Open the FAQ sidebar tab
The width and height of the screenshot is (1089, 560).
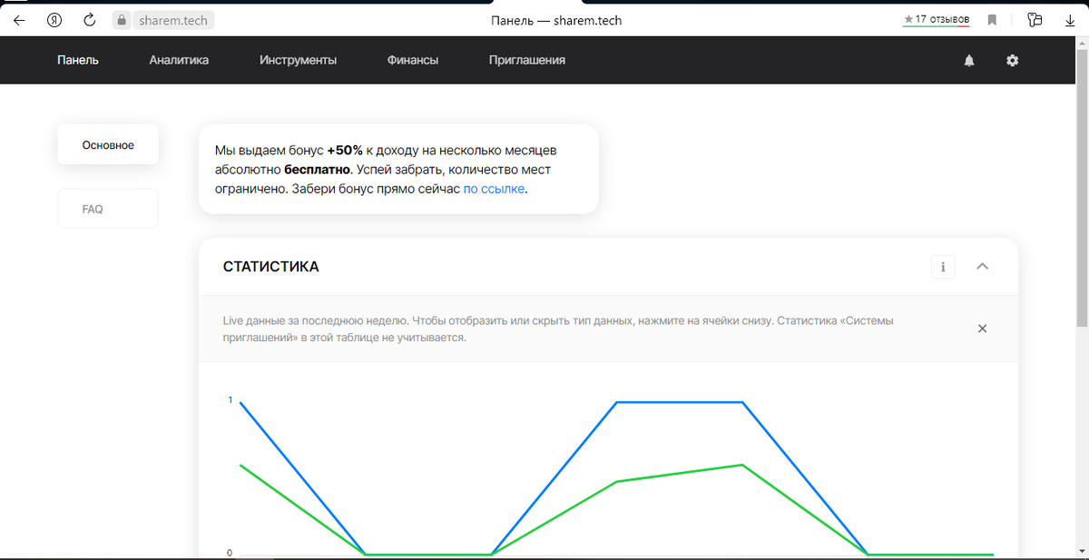(108, 209)
